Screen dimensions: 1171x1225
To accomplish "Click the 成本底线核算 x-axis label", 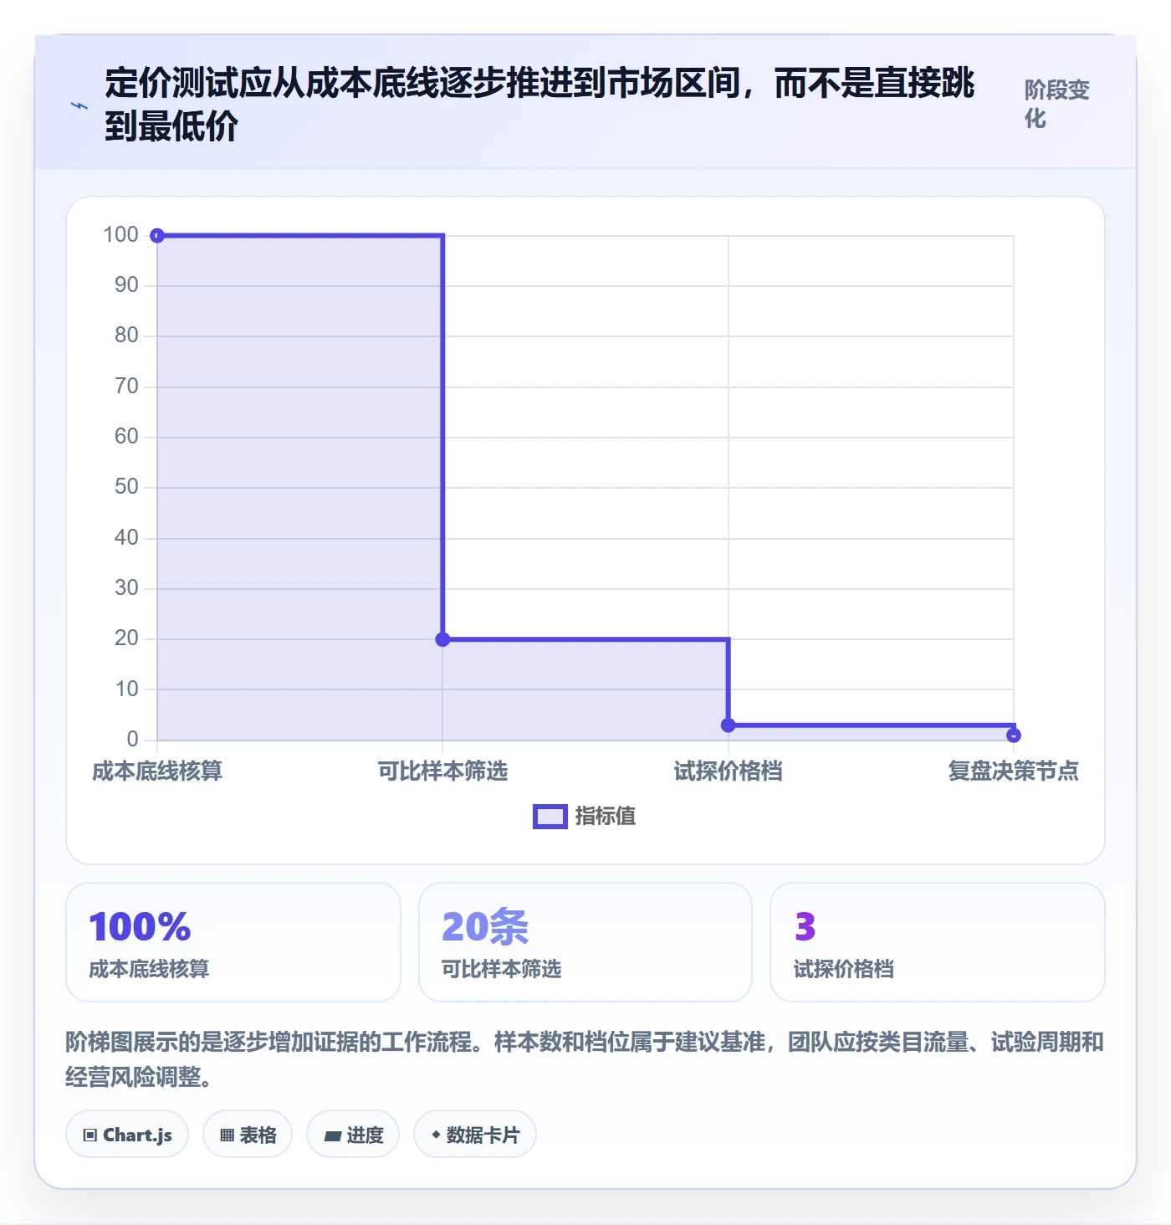I will (157, 771).
